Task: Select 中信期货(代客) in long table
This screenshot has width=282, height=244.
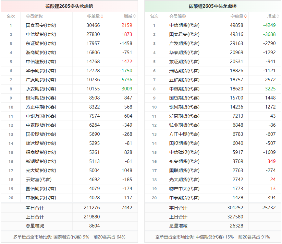Action: [41, 34]
